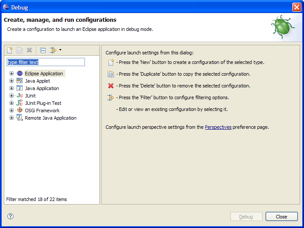Click the Filter launch configurations toolbar icon
The height and width of the screenshot is (228, 304).
click(53, 50)
